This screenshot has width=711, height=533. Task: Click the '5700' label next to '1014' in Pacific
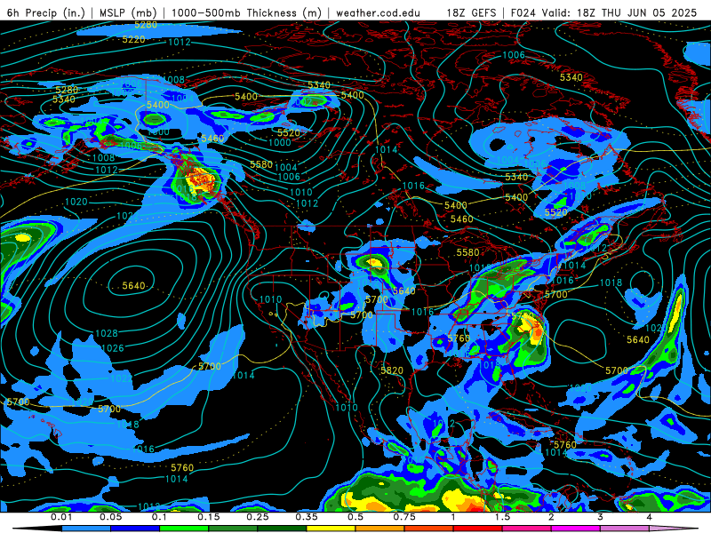click(x=210, y=366)
